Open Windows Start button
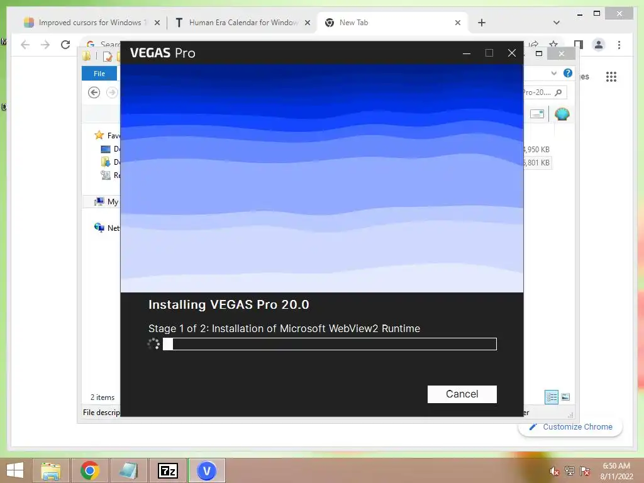The image size is (644, 483). 15,470
